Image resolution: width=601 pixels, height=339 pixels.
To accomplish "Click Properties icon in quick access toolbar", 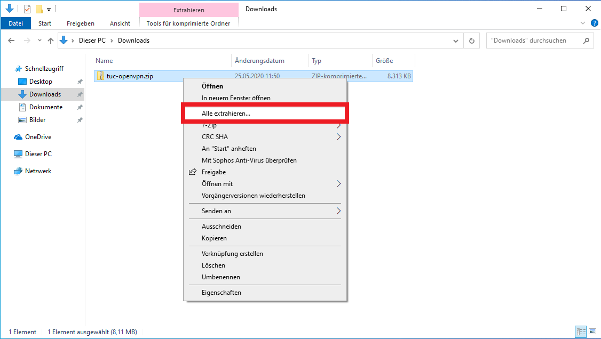I will point(27,9).
